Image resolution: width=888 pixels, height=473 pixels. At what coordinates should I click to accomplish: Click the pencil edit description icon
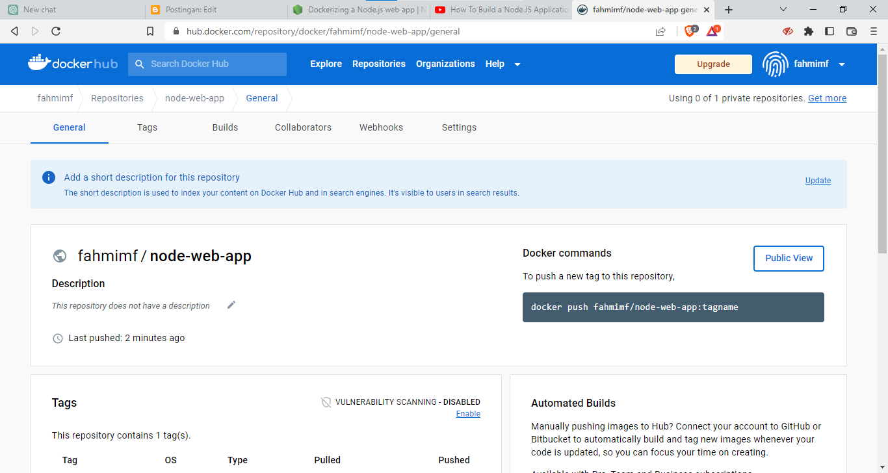tap(231, 305)
